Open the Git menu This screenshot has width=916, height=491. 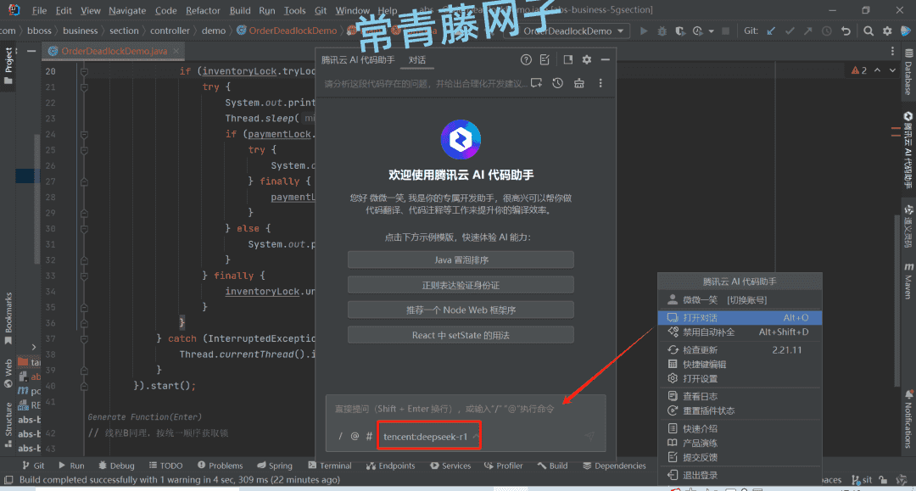(x=321, y=10)
